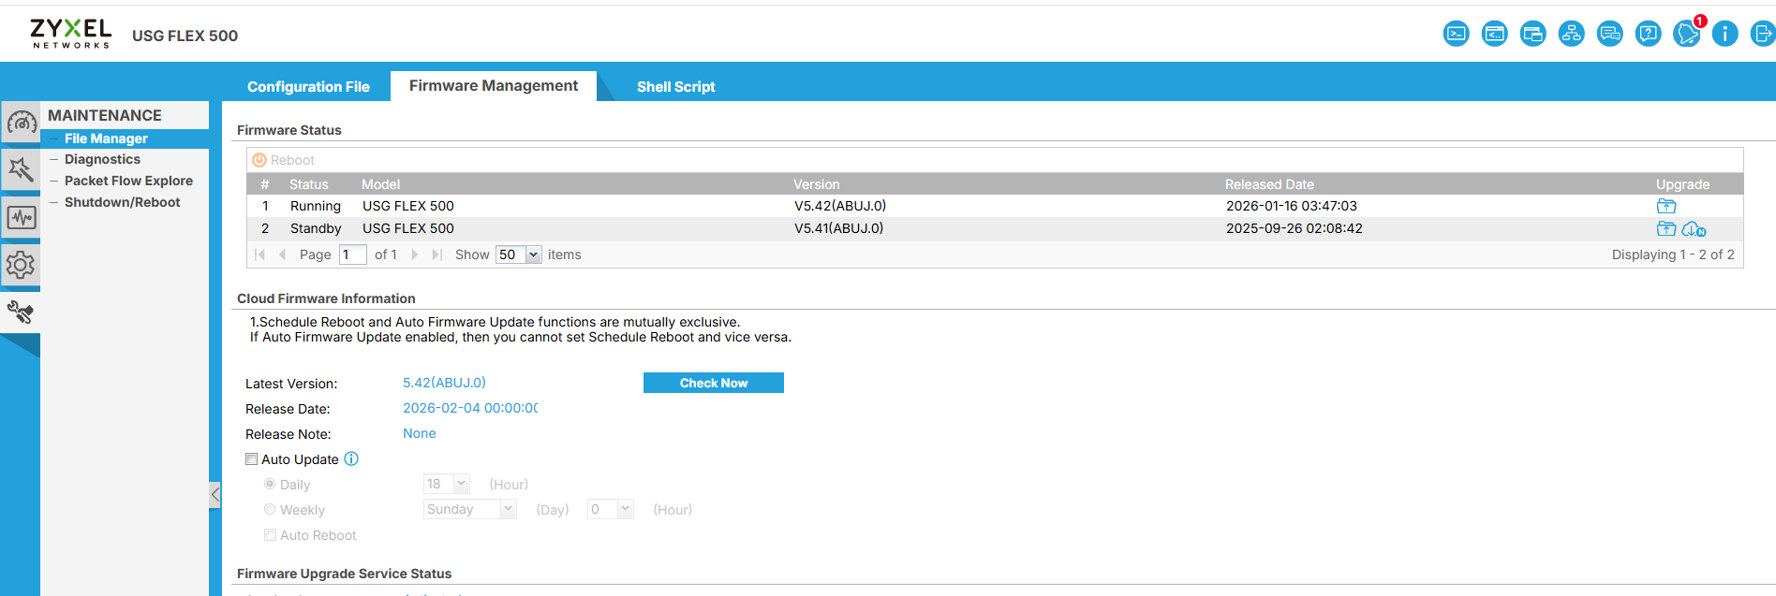Click the Status column header

(x=308, y=184)
